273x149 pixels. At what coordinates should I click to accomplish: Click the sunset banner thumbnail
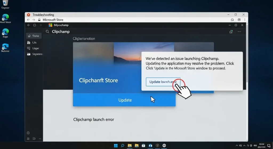click(x=144, y=53)
